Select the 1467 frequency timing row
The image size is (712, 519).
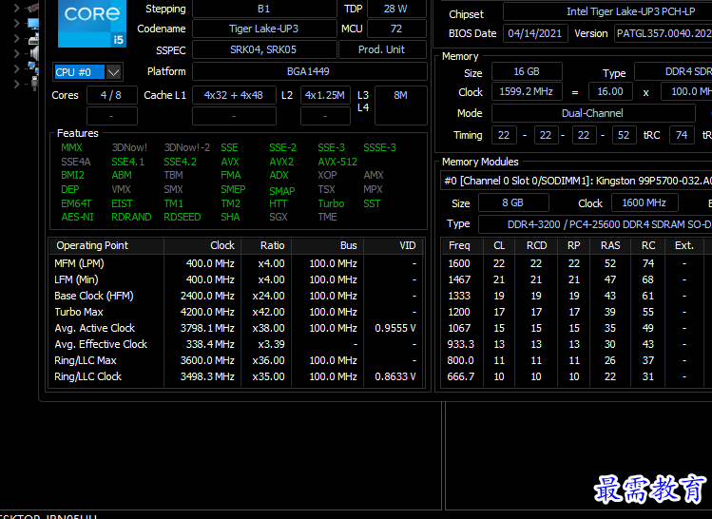click(x=577, y=279)
